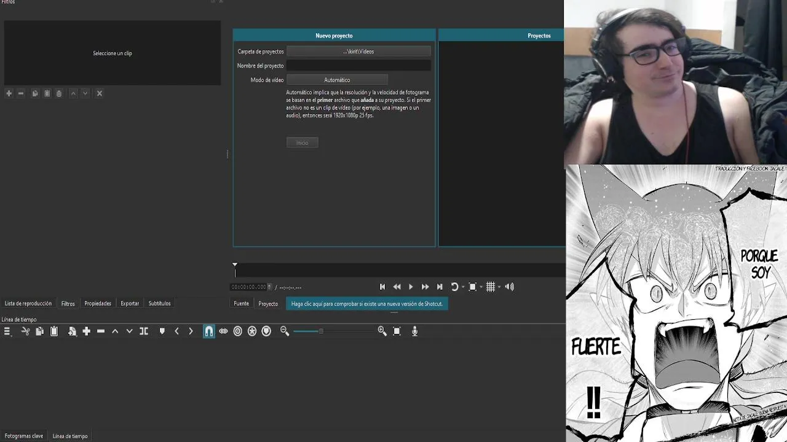Expand the loop options dropdown arrow
Image resolution: width=787 pixels, height=442 pixels.
[463, 287]
